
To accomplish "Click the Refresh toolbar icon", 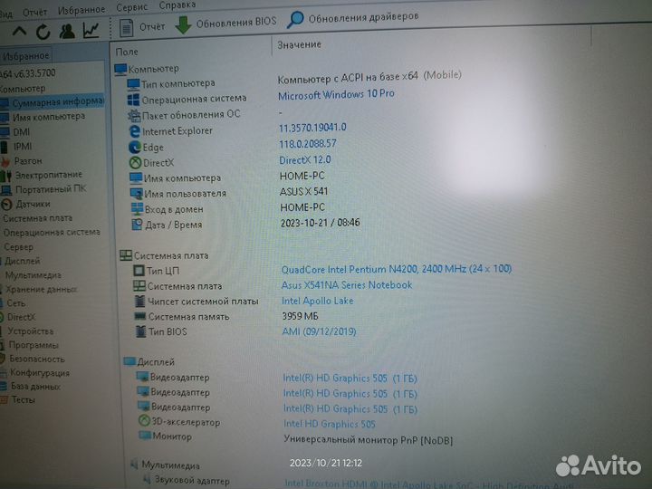I will (x=43, y=32).
